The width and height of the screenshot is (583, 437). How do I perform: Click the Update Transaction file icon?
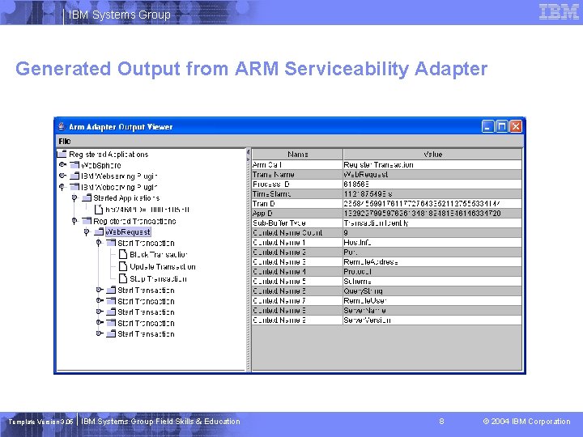click(123, 266)
